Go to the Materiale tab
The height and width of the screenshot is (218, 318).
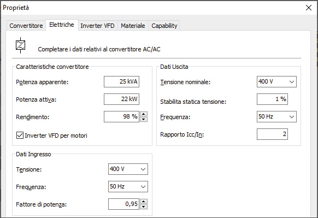coord(133,26)
